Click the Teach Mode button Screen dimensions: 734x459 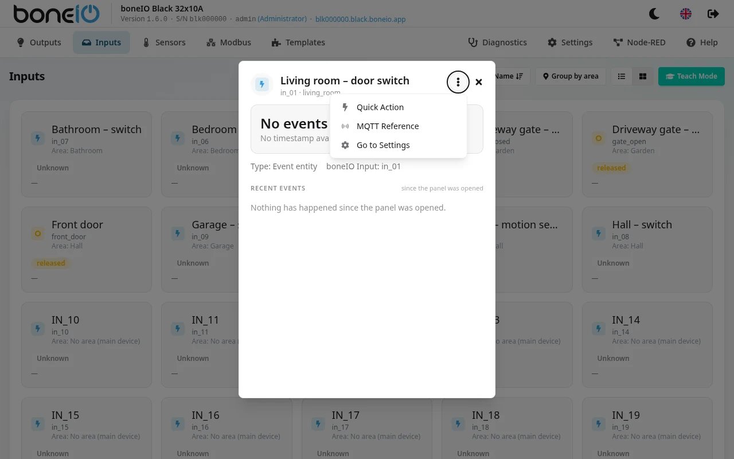[x=692, y=76]
